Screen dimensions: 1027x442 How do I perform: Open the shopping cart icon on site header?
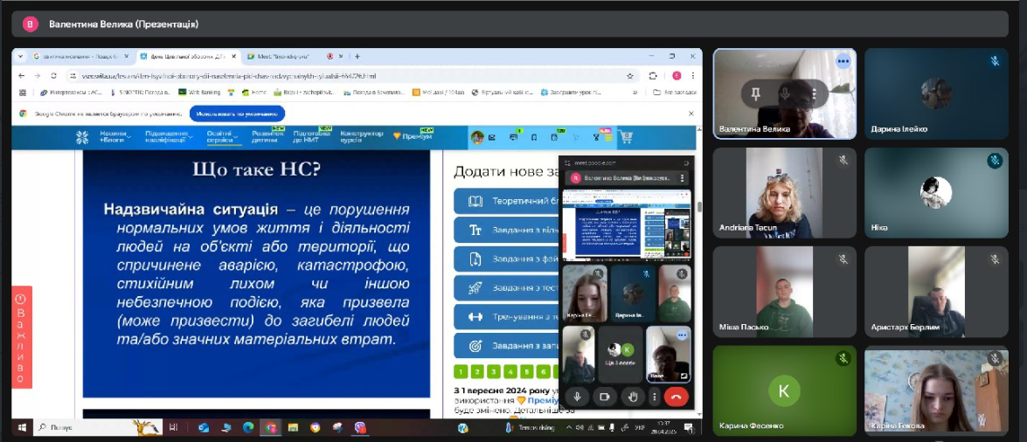click(x=626, y=137)
